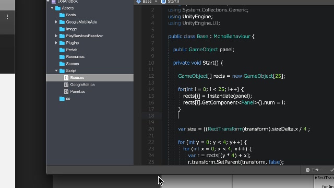The height and width of the screenshot is (188, 334).
Task: Click the Assets folder icon
Action: pyautogui.click(x=58, y=8)
